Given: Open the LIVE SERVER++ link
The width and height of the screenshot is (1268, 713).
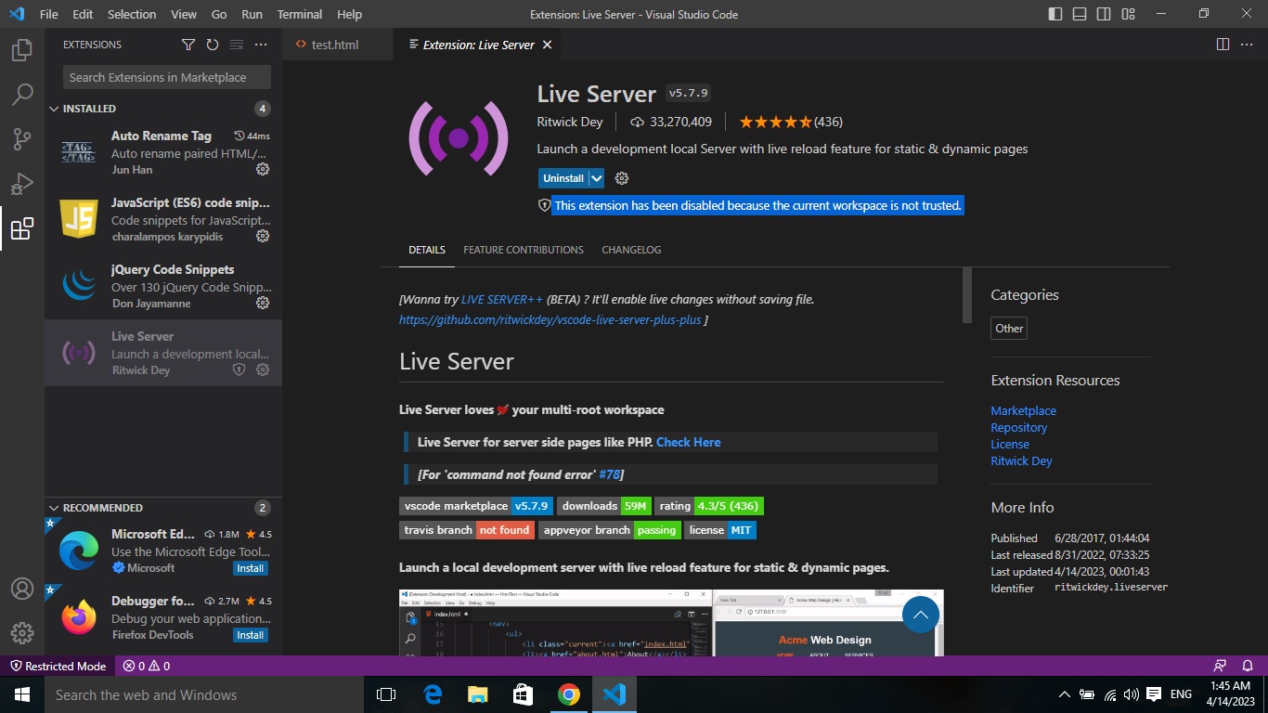Looking at the screenshot, I should click(502, 300).
